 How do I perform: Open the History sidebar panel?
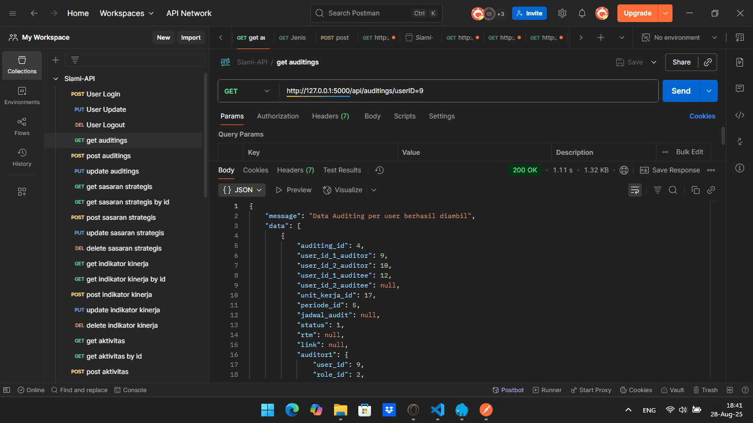[22, 157]
